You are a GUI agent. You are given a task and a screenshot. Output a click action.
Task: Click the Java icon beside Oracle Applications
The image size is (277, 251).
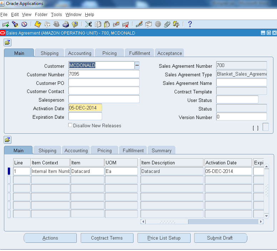(x=2, y=3)
